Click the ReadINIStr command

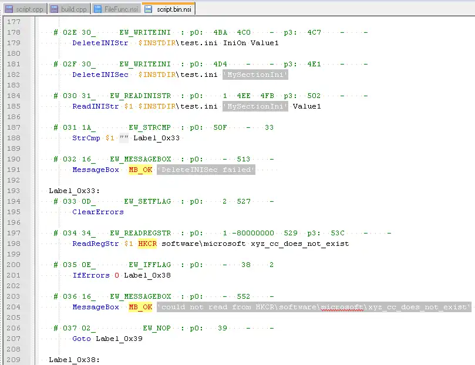tap(96, 106)
